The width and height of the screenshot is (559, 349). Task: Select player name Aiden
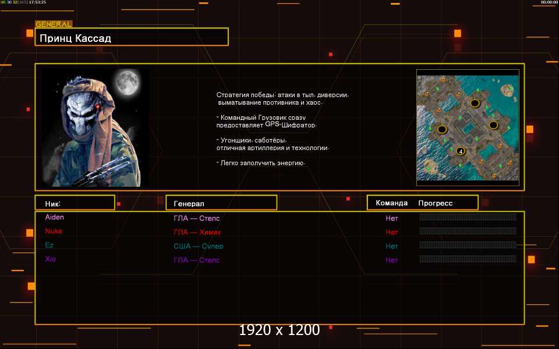click(55, 217)
